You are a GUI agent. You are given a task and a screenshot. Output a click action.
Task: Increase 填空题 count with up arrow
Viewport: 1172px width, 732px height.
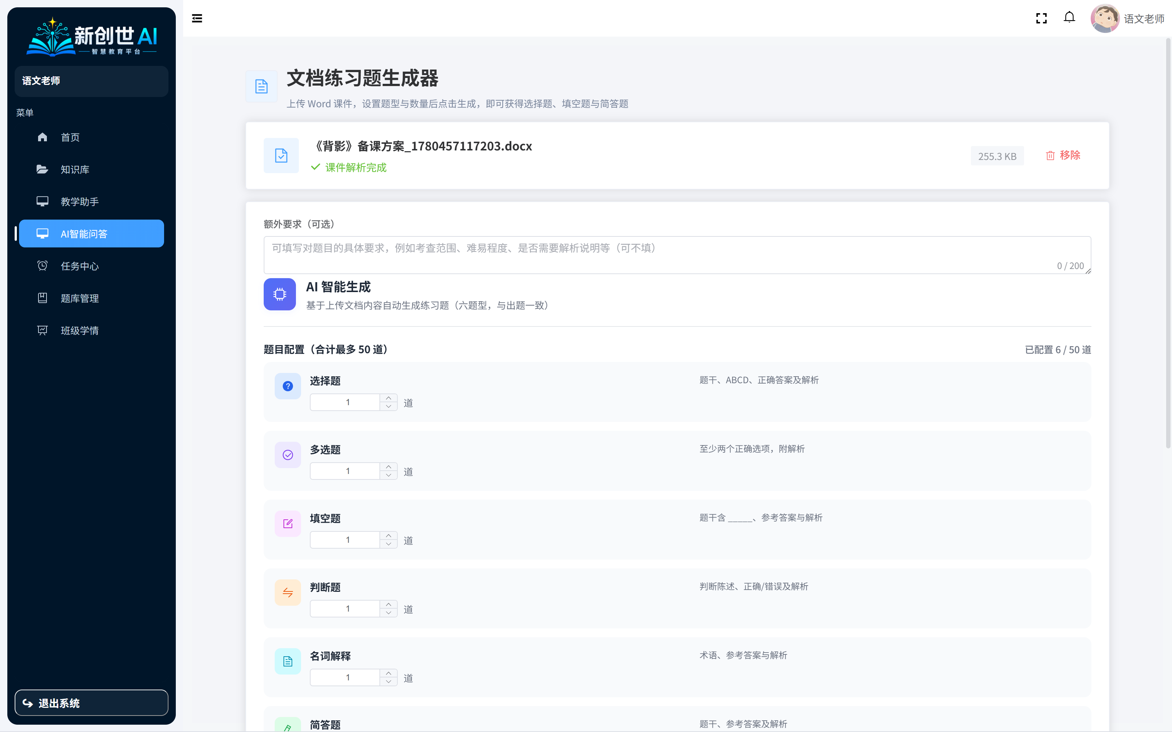pyautogui.click(x=388, y=535)
